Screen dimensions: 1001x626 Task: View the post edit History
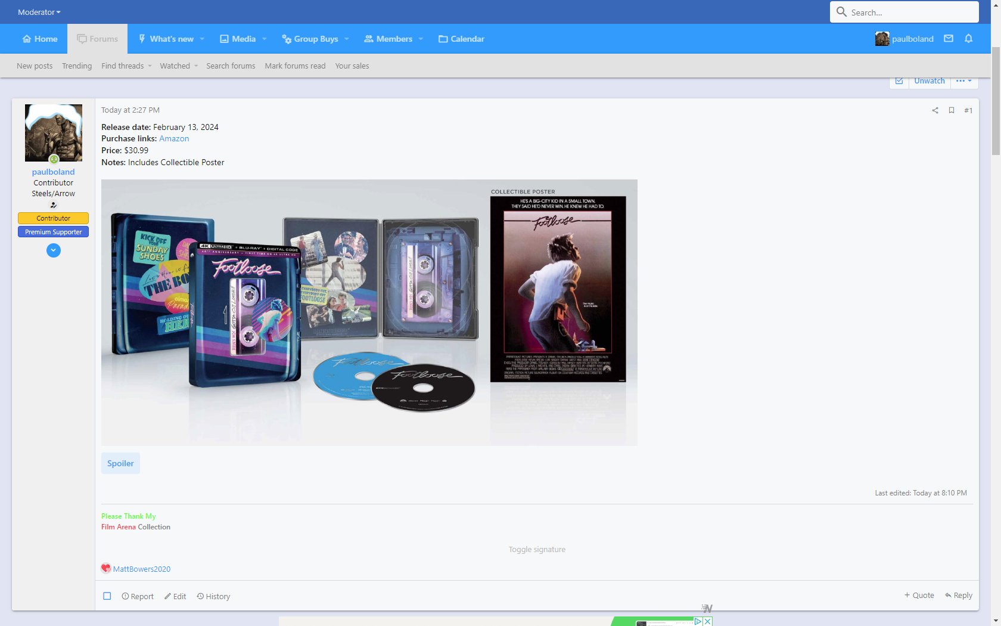click(213, 596)
